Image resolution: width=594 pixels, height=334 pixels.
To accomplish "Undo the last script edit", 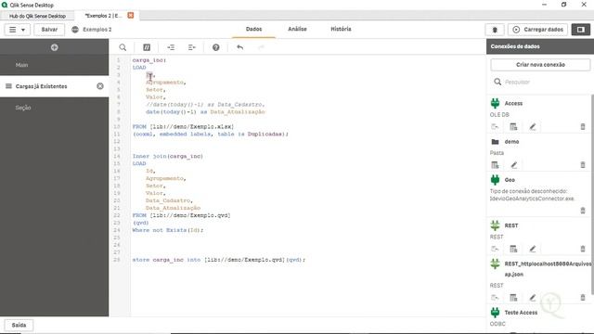I will tap(239, 47).
